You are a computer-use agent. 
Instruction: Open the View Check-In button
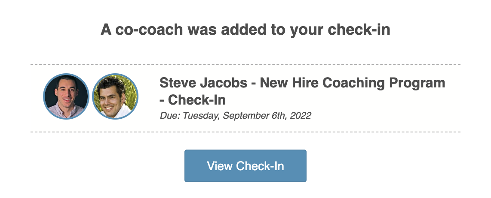(245, 166)
